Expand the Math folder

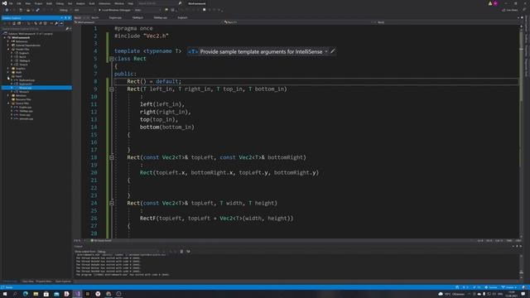coord(8,72)
